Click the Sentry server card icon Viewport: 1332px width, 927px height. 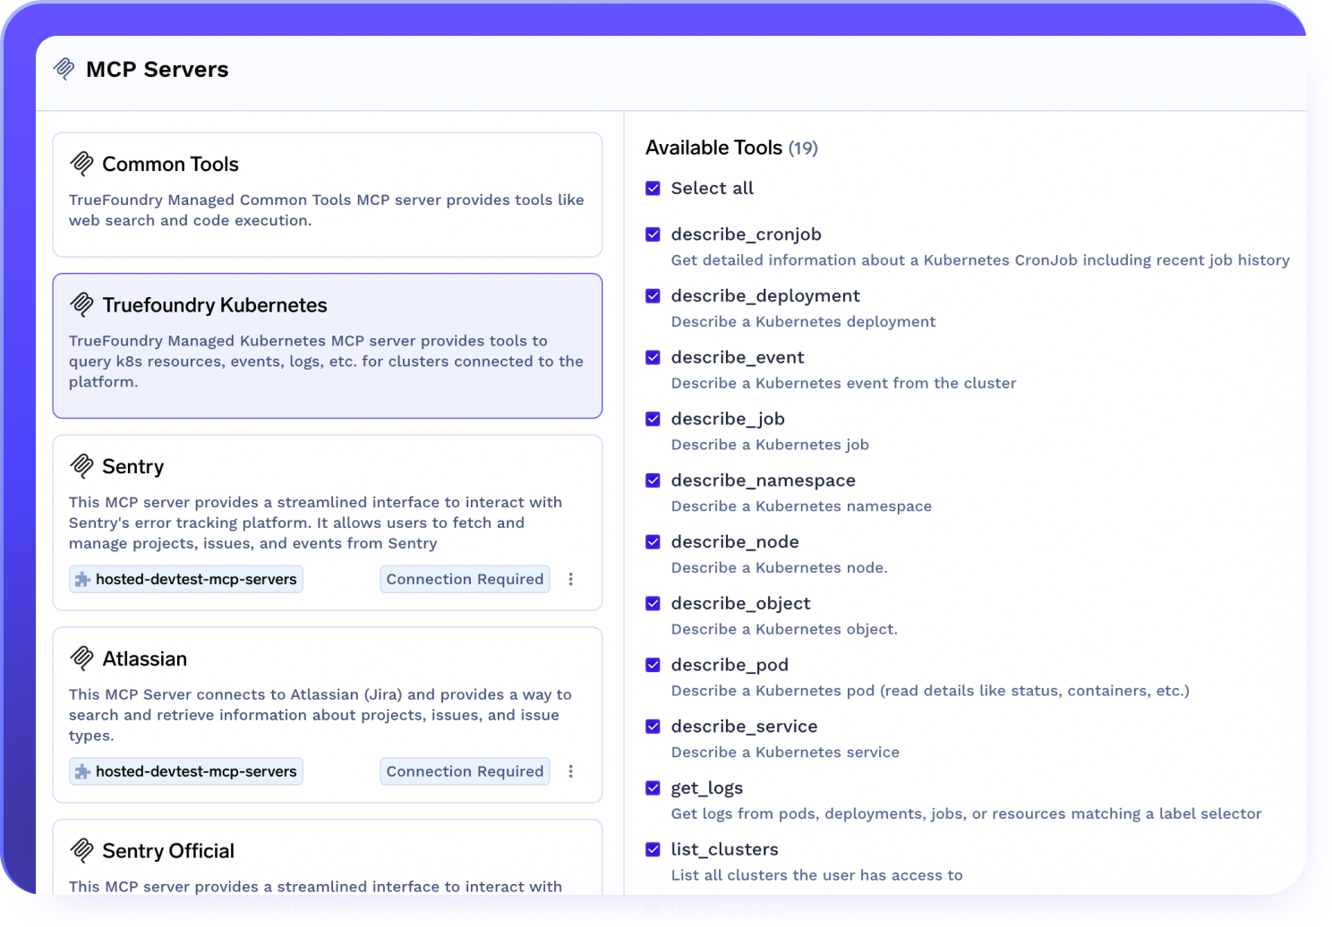[x=81, y=465]
